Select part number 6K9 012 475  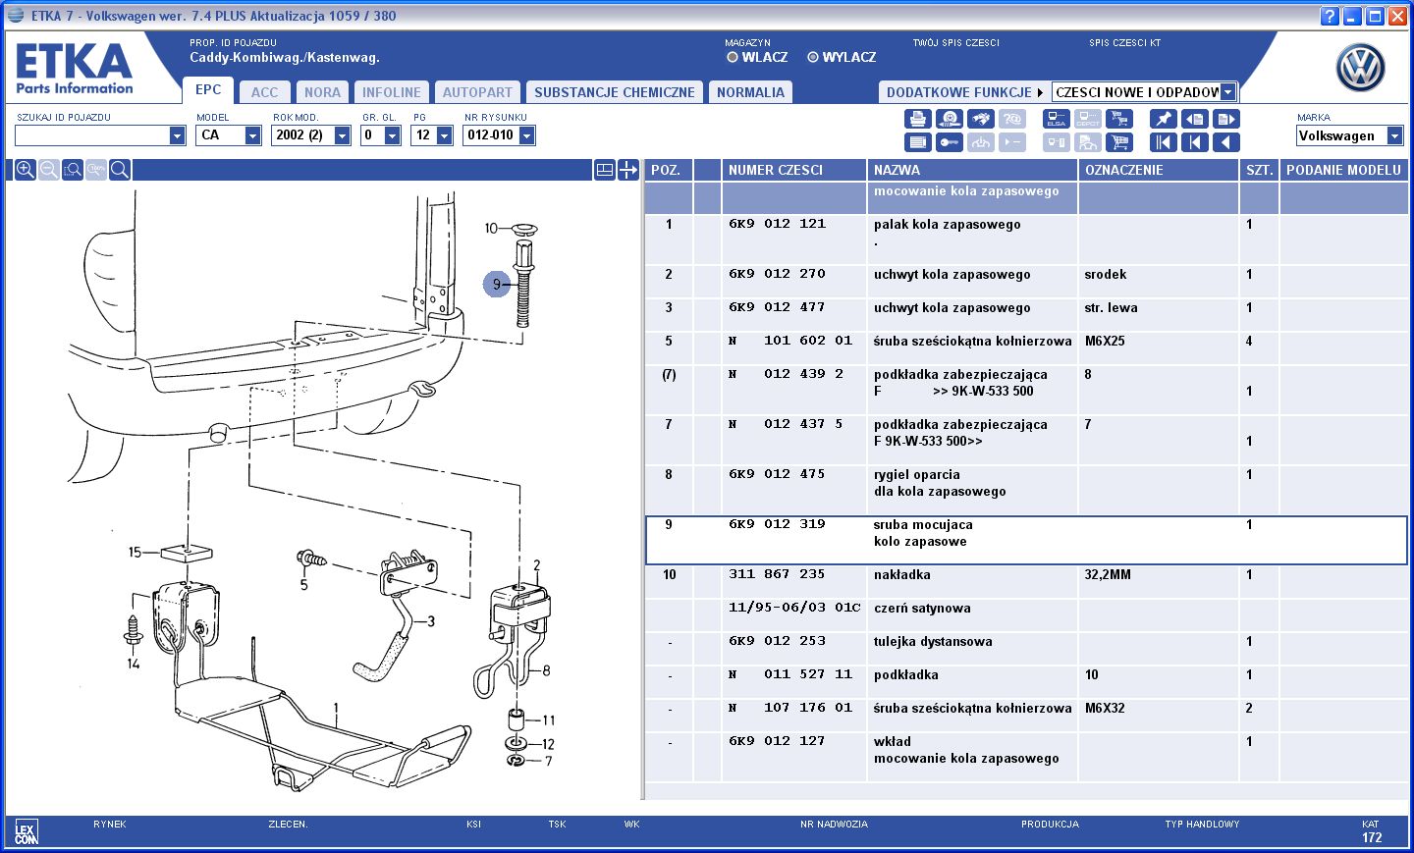tap(777, 474)
